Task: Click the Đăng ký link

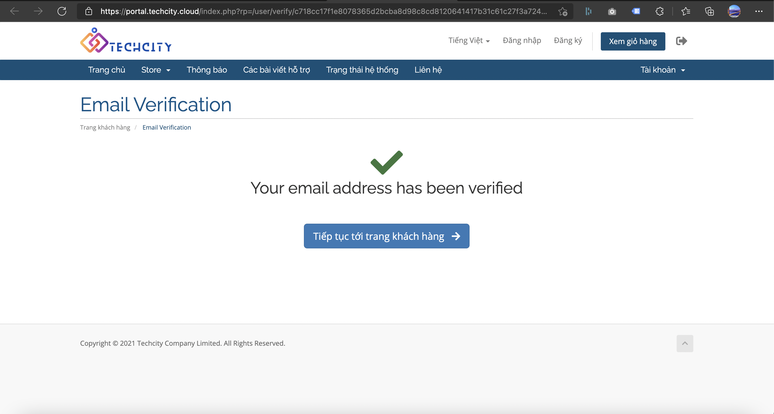Action: point(568,41)
